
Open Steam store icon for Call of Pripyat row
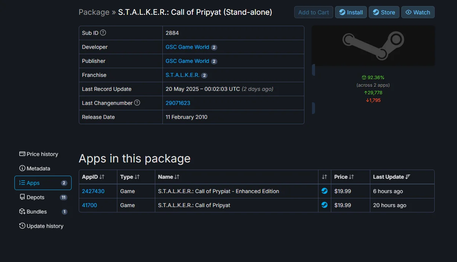[x=324, y=205]
